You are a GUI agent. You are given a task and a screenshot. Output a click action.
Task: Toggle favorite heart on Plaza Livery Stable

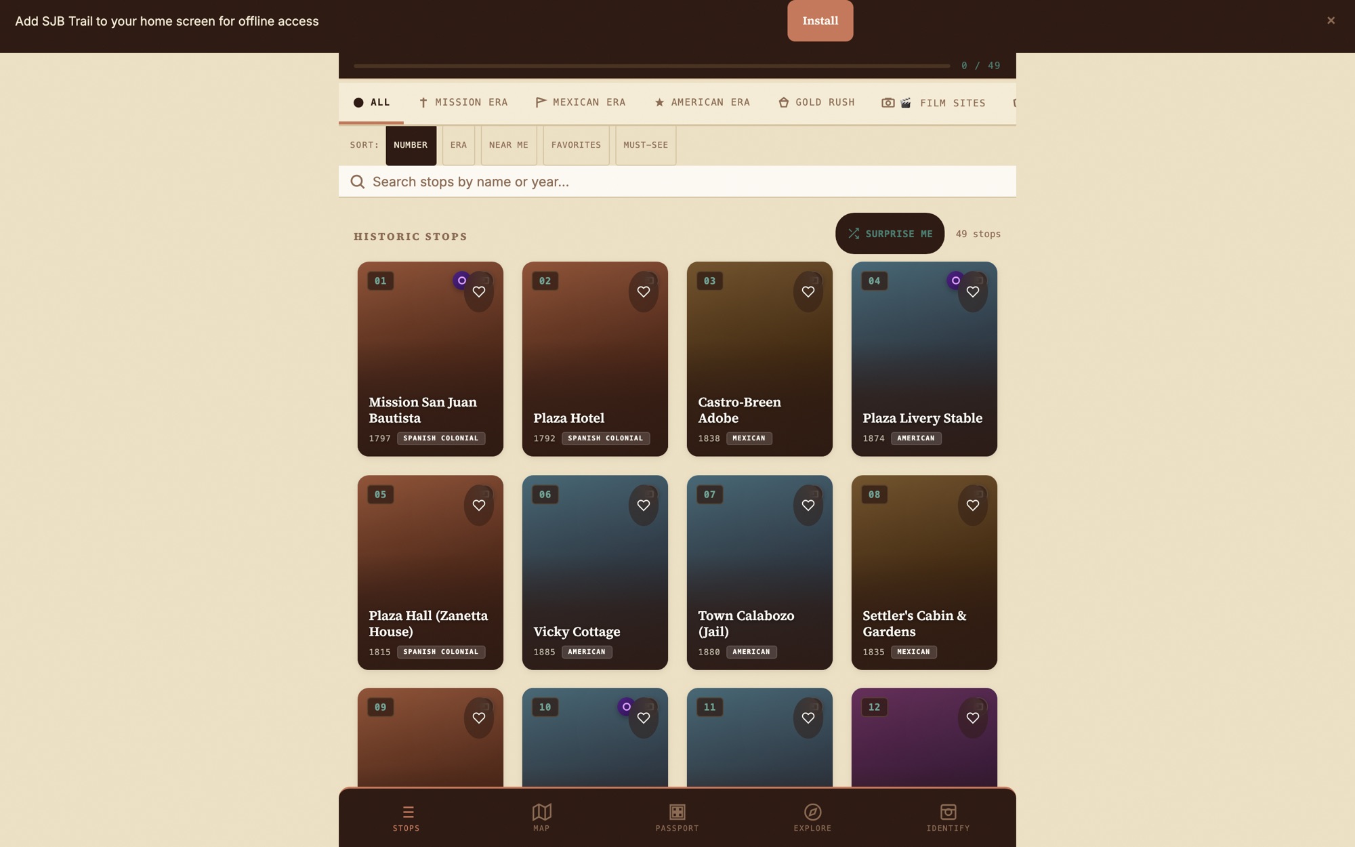click(x=973, y=292)
